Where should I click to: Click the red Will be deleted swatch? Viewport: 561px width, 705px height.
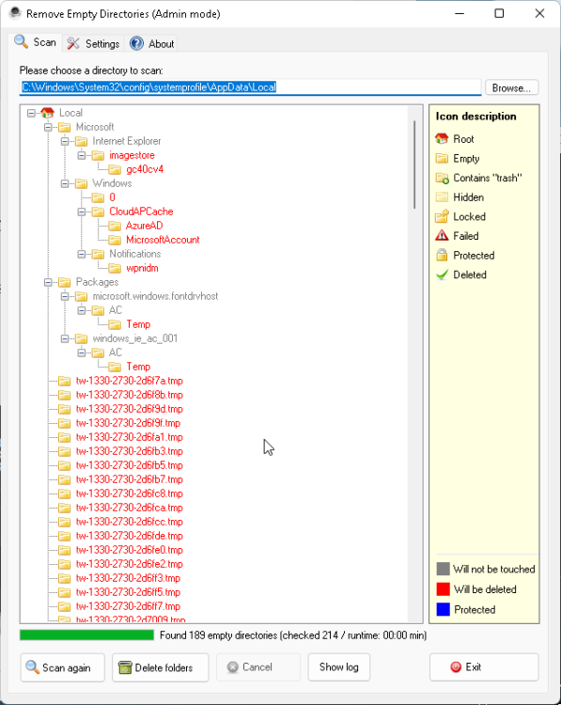(444, 589)
